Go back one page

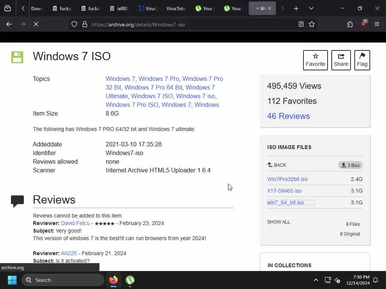point(9,24)
